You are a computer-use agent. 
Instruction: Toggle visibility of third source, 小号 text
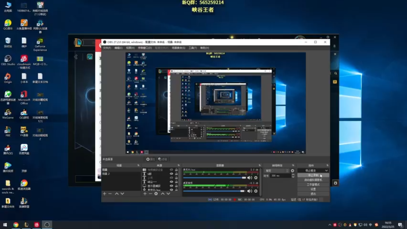coord(171,178)
